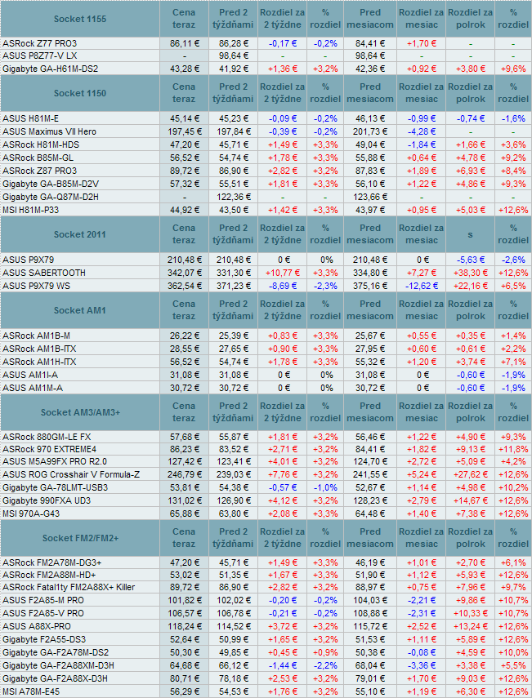Click the ASRock AM1B-M row name

[37, 336]
